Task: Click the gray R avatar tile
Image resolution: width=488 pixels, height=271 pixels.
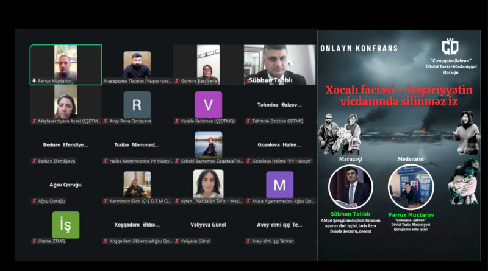Action: (137, 105)
